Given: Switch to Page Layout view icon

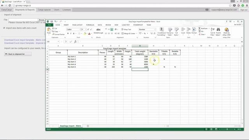Looking at the screenshot, I should click(211, 129).
